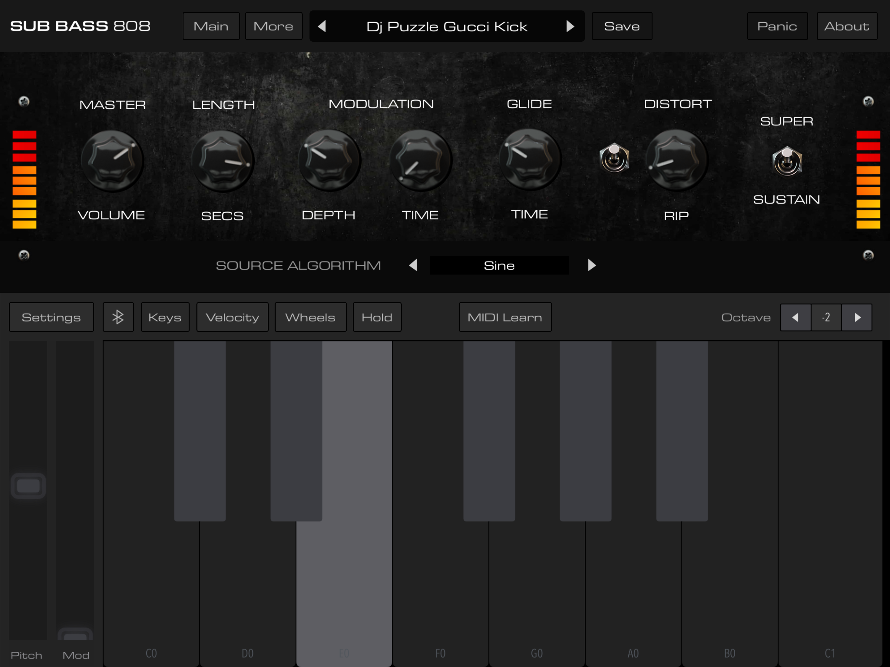The height and width of the screenshot is (667, 890).
Task: Click the Length Secs knob
Action: (223, 160)
